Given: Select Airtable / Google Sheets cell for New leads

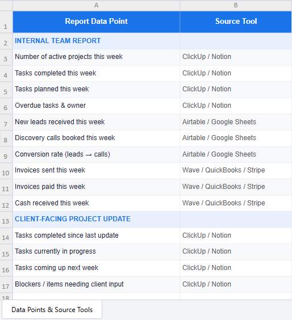Looking at the screenshot, I should 236,122.
